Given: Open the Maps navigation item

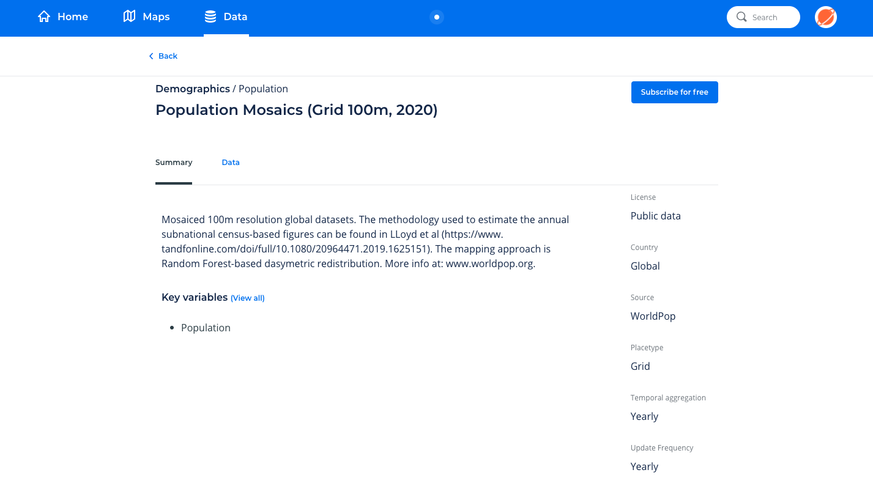Looking at the screenshot, I should click(147, 17).
